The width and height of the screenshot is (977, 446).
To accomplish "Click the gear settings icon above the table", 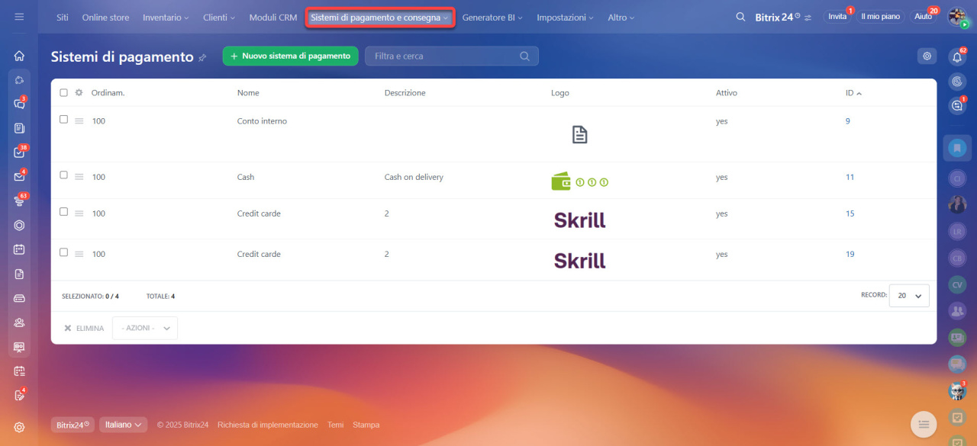I will tap(927, 56).
